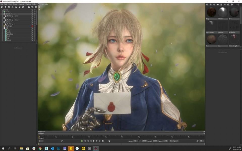
Task: Open the File menu
Action: tap(2, 4)
